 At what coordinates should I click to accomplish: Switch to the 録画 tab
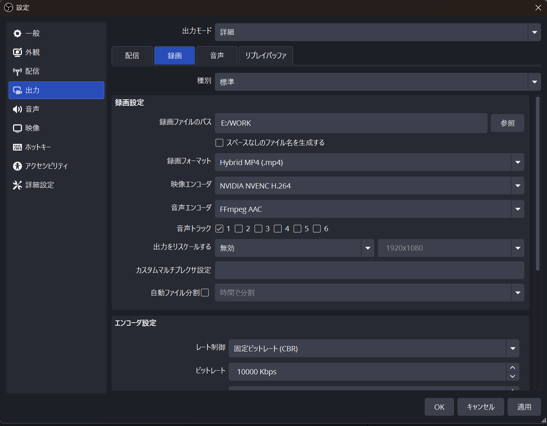coord(175,56)
